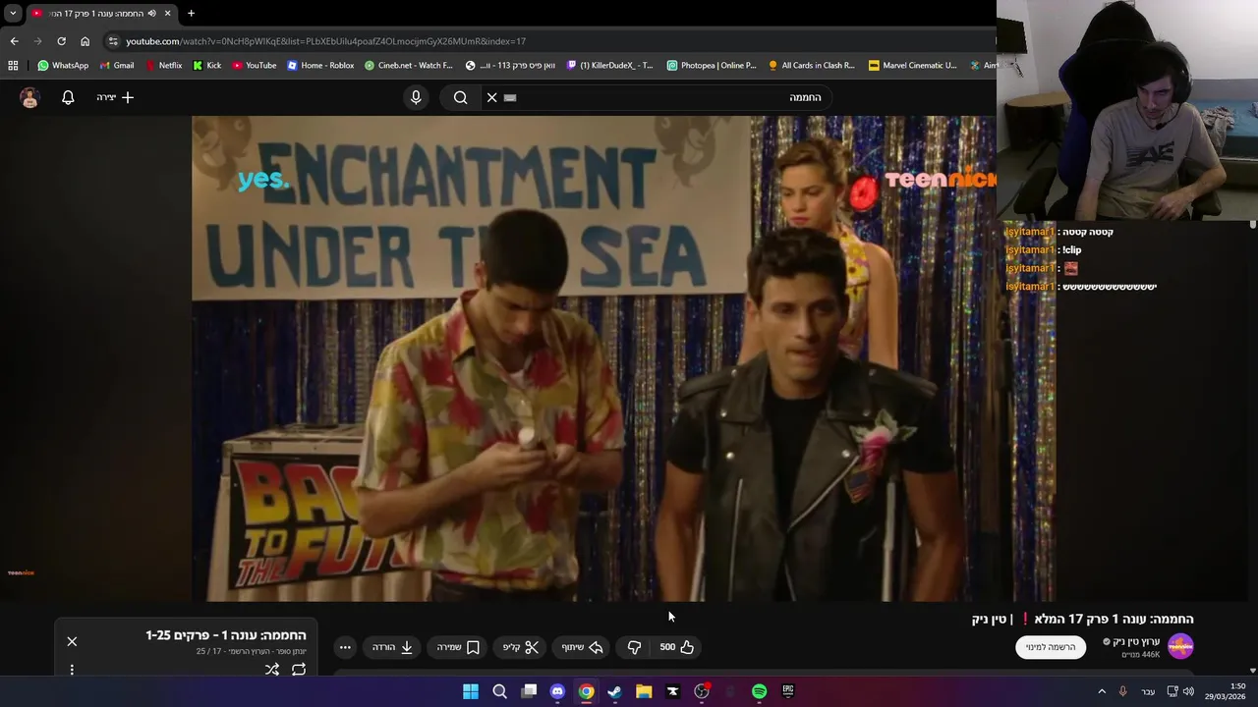Open Spotify from taskbar

click(x=759, y=691)
